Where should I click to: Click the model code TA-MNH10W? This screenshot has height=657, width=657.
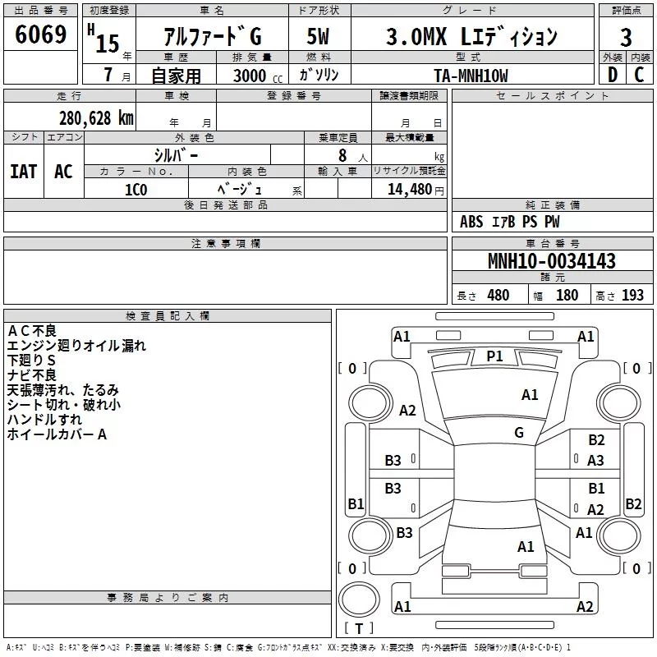pos(471,76)
